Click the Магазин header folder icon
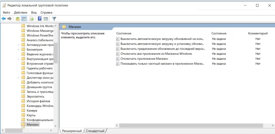The height and width of the screenshot is (134, 275). click(64, 27)
